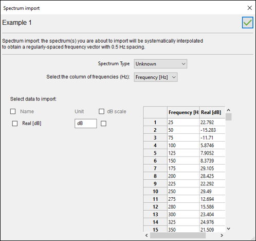
Task: Click the value cell 24.976
Action: (x=212, y=222)
